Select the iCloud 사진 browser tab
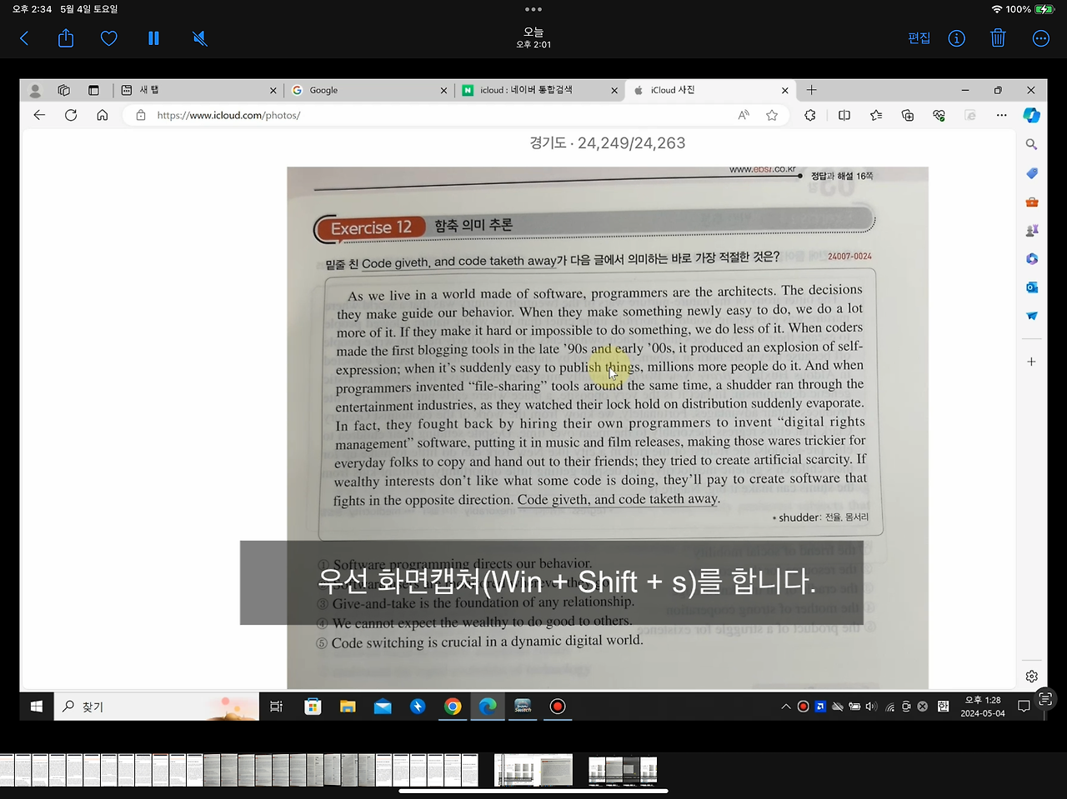The height and width of the screenshot is (799, 1067). [710, 90]
